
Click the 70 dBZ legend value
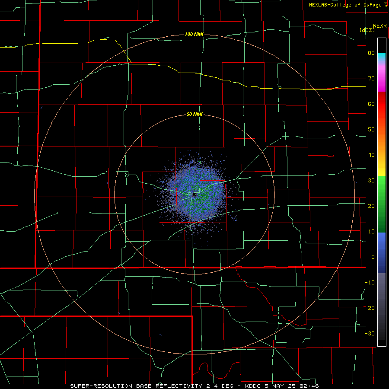point(371,79)
